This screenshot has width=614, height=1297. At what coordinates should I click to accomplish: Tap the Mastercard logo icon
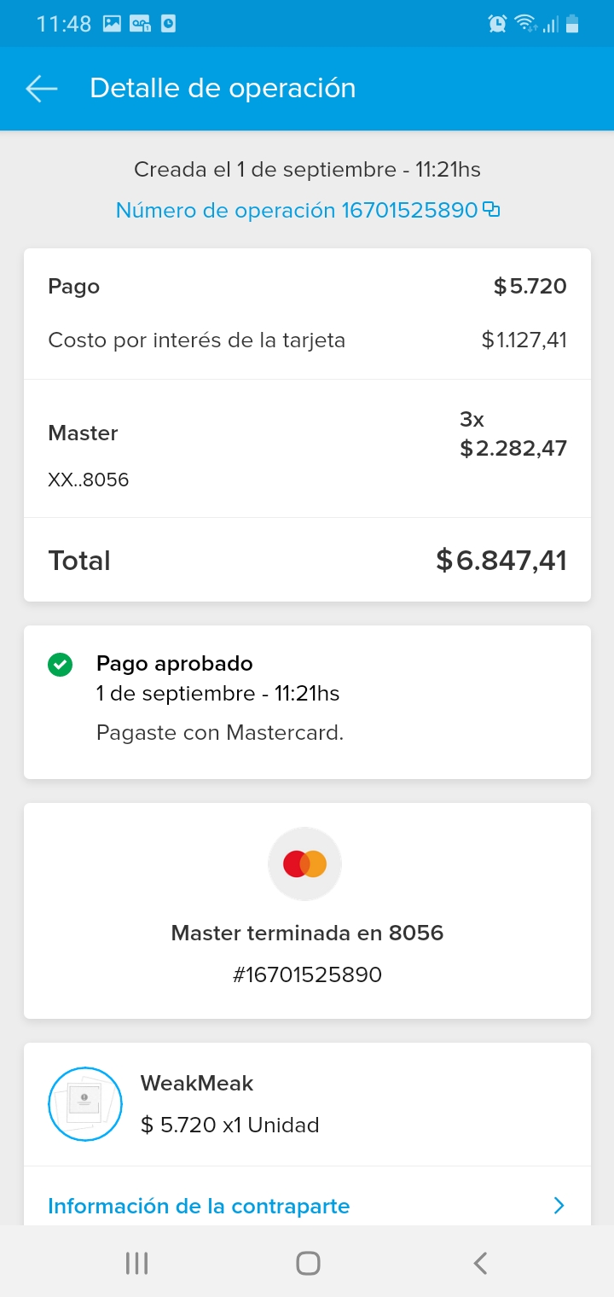(x=305, y=864)
